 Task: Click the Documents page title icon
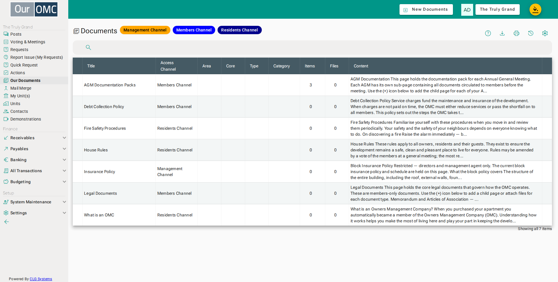click(76, 31)
